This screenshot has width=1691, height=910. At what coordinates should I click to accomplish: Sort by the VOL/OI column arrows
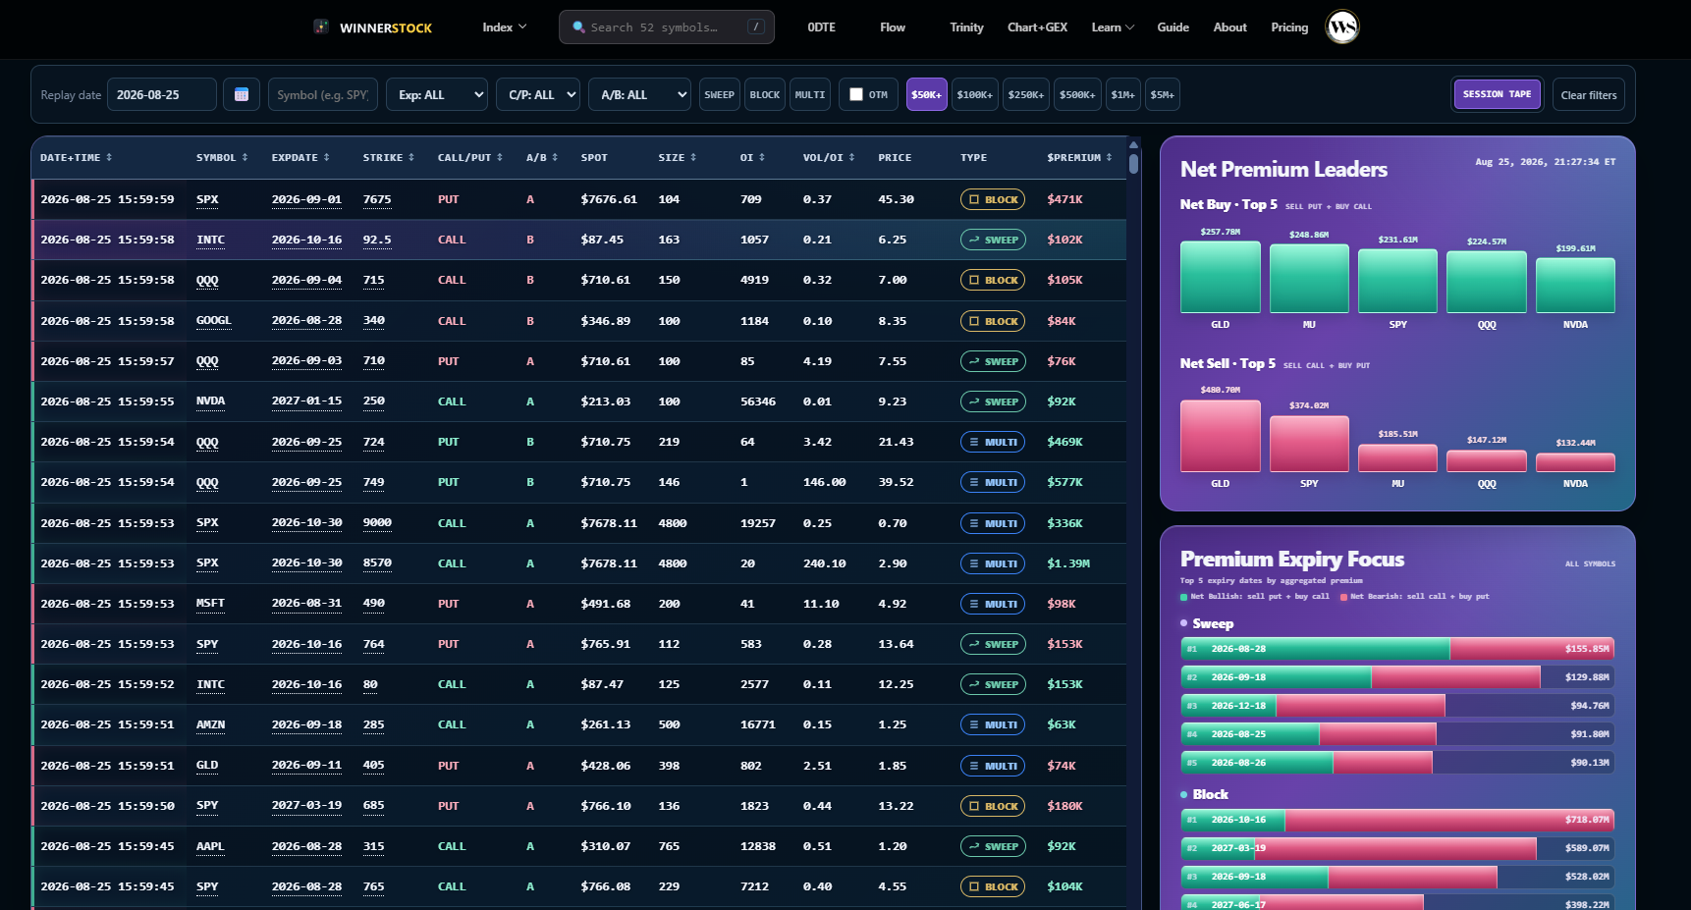tap(851, 157)
